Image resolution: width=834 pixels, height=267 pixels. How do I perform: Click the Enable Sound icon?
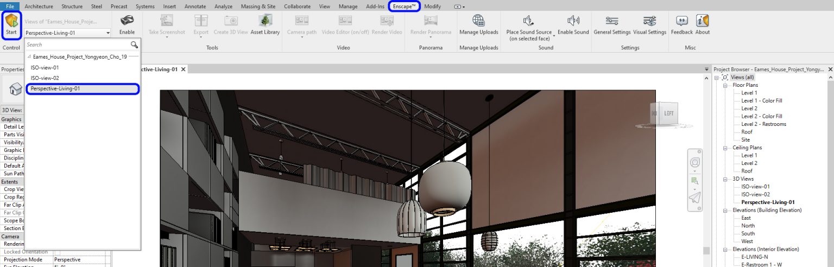pyautogui.click(x=573, y=24)
